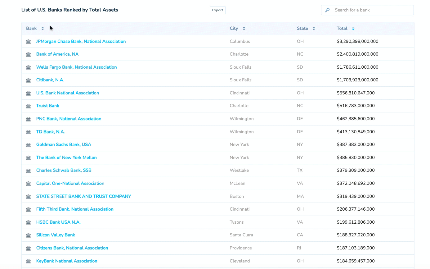
Task: Click the bank icon beside Silicon Valley Bank
Action: pos(29,235)
